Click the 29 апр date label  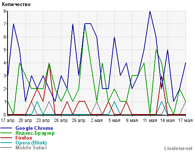click(79, 120)
